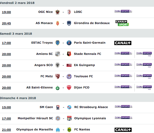Click the Toulouse FC crest
154x133 pixels.
coord(69,76)
